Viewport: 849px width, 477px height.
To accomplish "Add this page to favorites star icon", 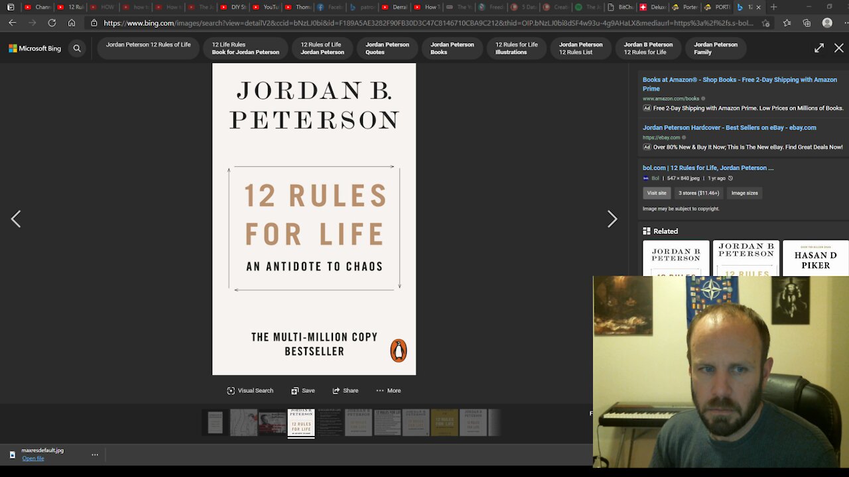I will tap(765, 23).
